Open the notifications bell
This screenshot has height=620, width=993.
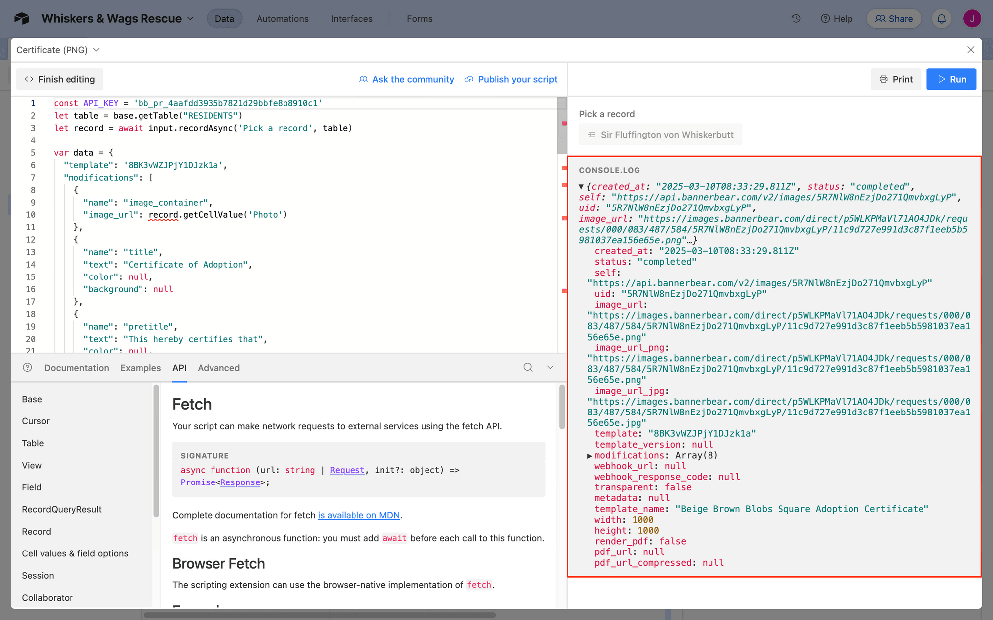click(941, 18)
